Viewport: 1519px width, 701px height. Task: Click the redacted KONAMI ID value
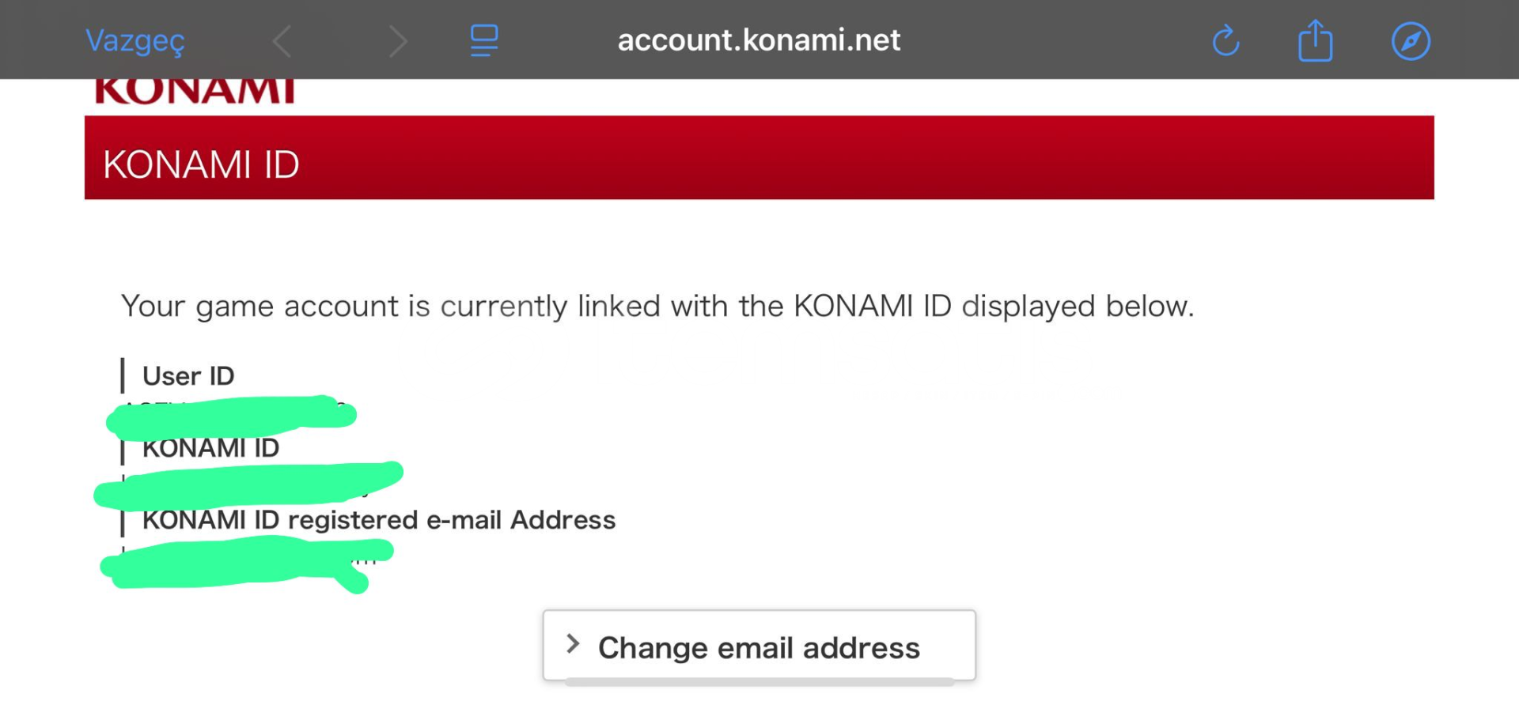click(248, 483)
